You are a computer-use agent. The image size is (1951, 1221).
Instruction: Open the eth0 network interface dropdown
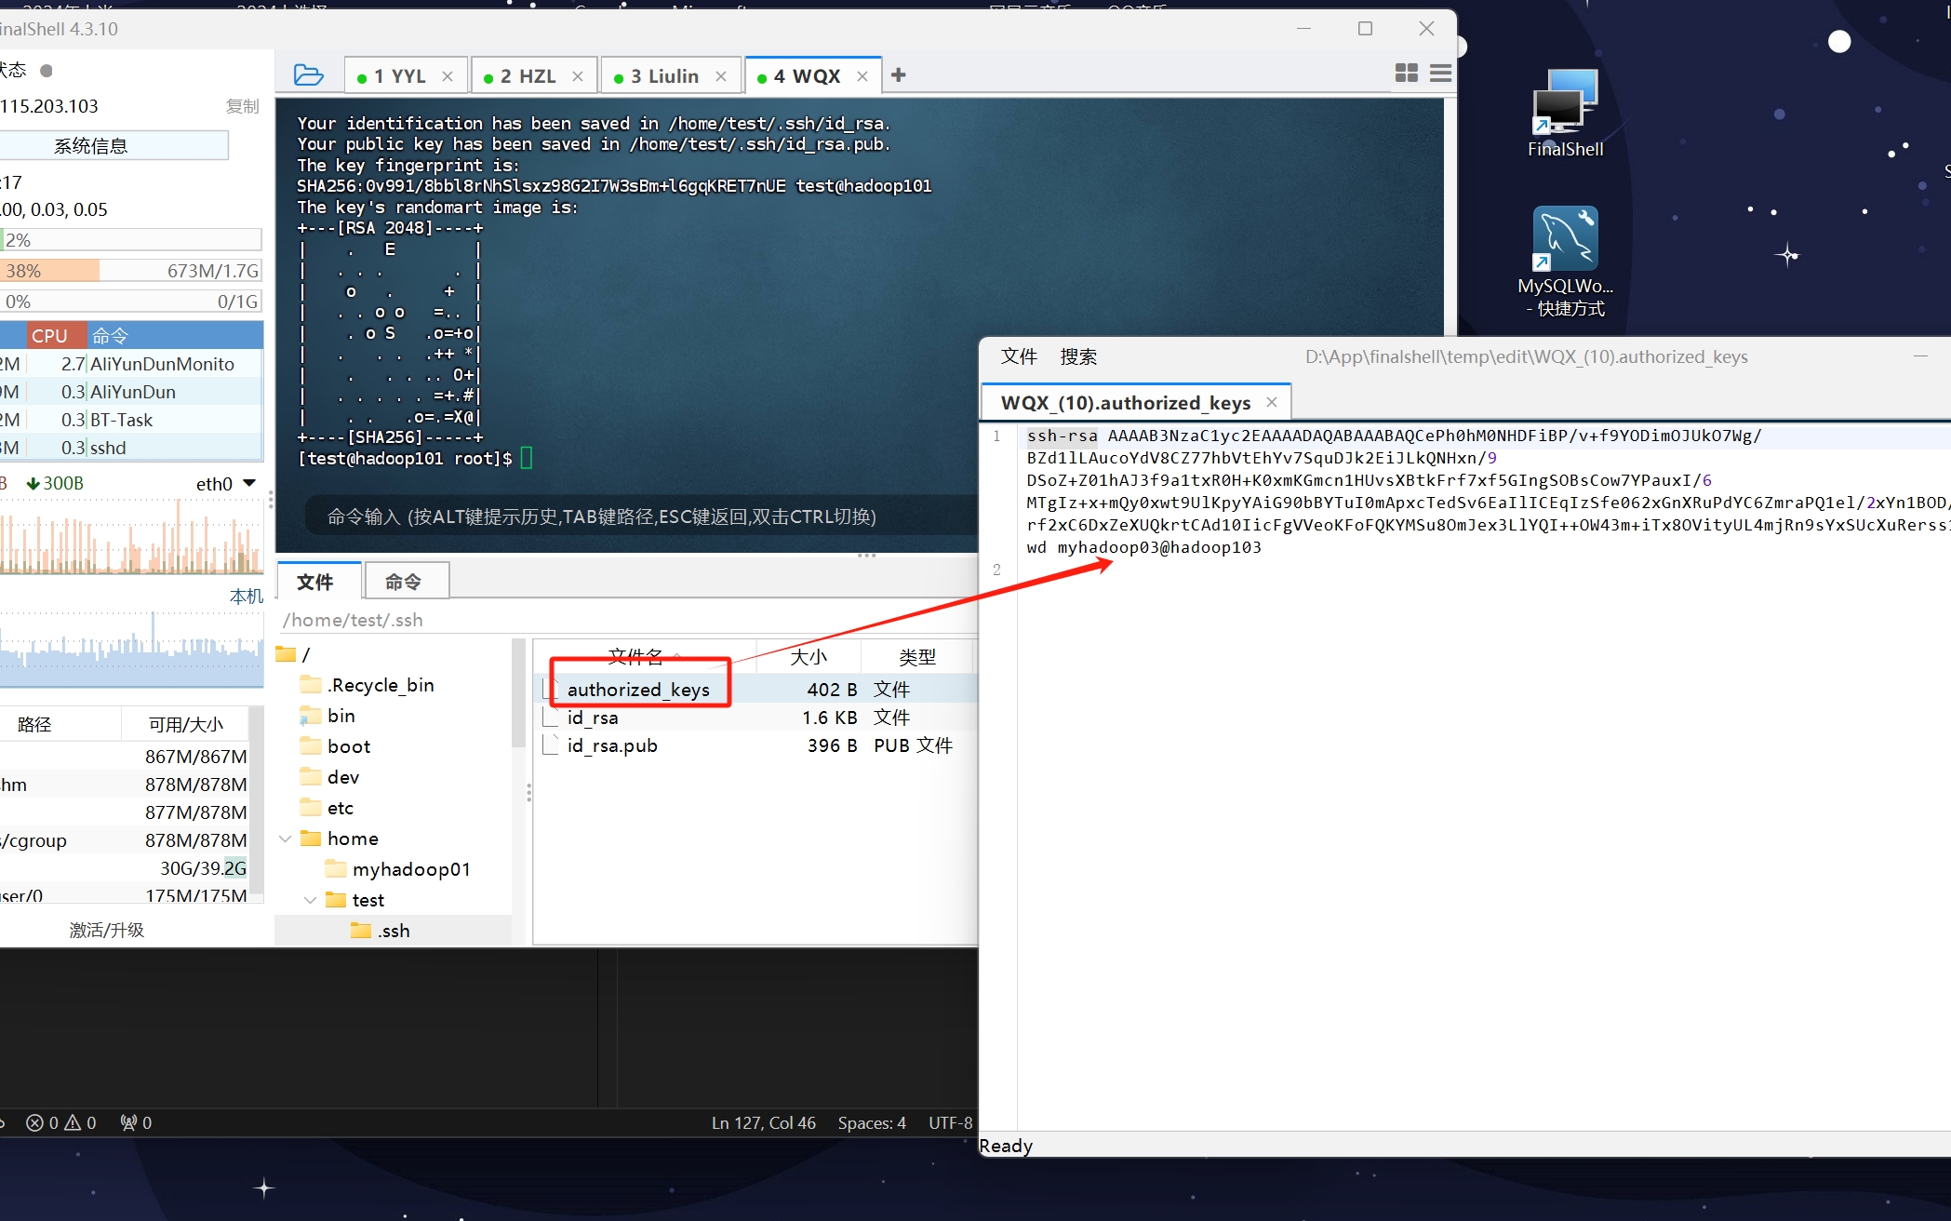248,483
